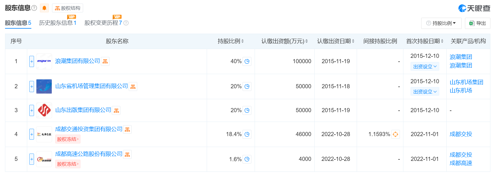Open 成都交投 link in row 4
This screenshot has height=178, width=496.
point(461,134)
